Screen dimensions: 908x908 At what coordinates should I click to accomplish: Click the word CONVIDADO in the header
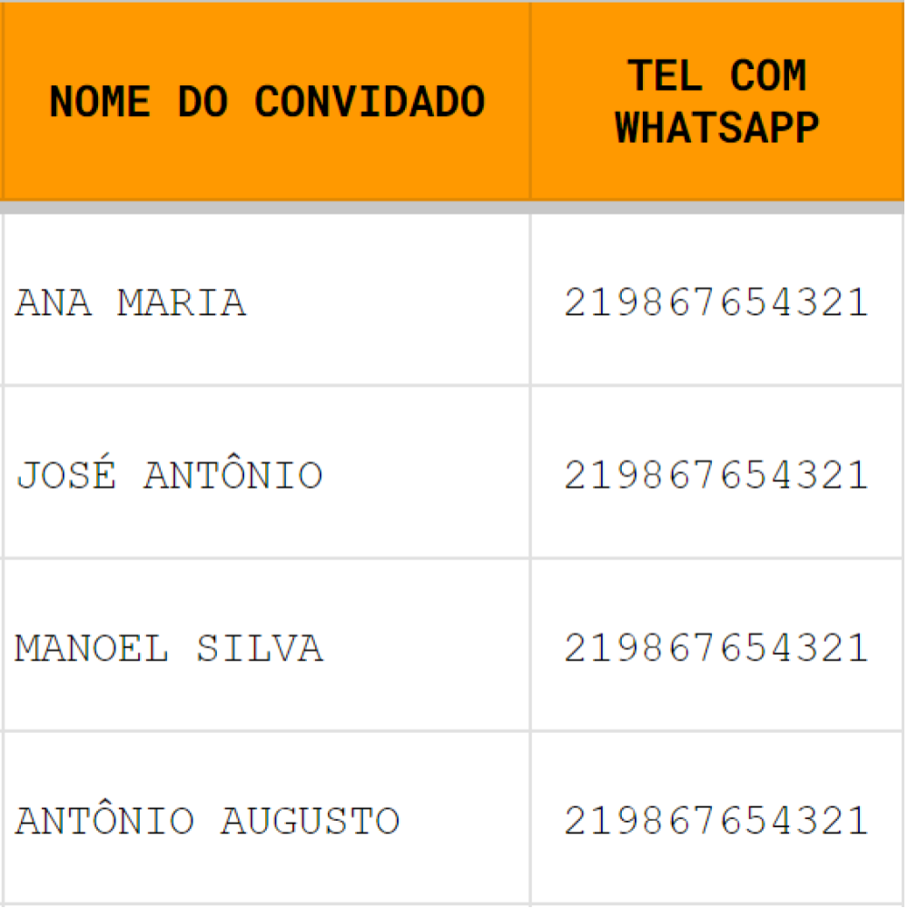[370, 102]
